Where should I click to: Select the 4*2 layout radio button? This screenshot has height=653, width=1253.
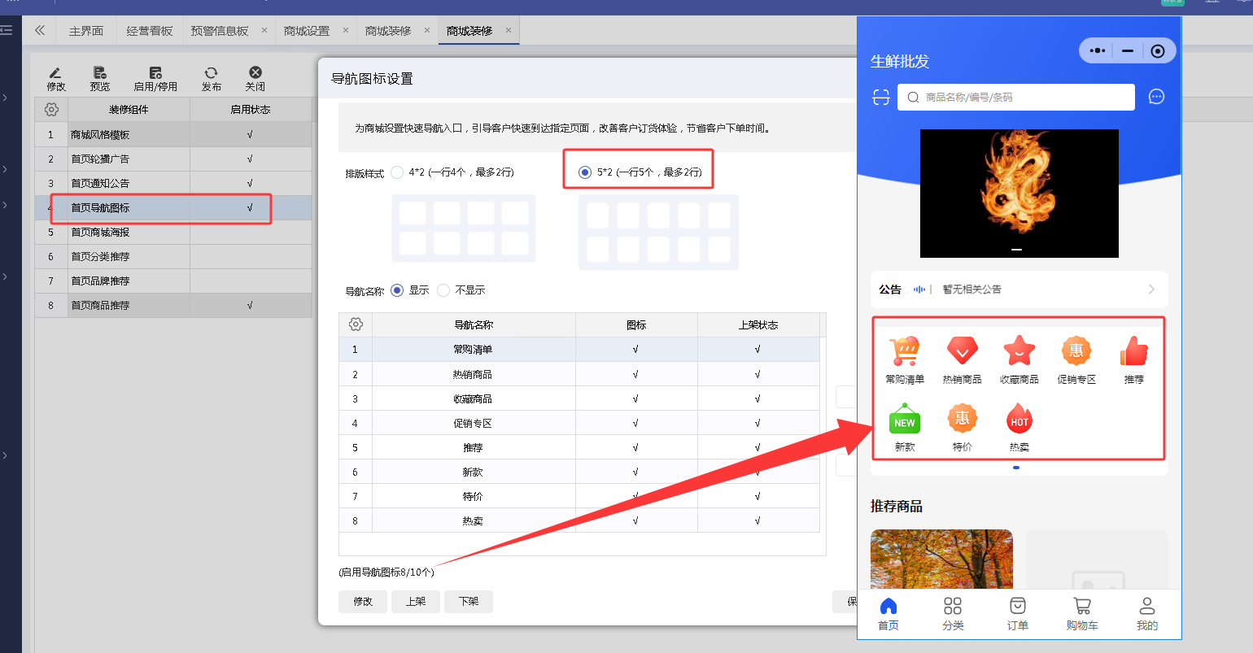click(397, 172)
